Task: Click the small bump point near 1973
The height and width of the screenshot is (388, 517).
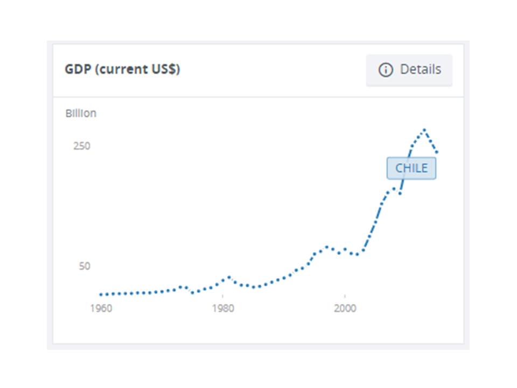Action: tap(180, 287)
